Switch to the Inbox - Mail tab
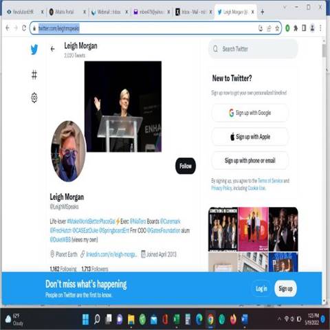Image resolution: width=330 pixels, height=330 pixels. (x=193, y=12)
